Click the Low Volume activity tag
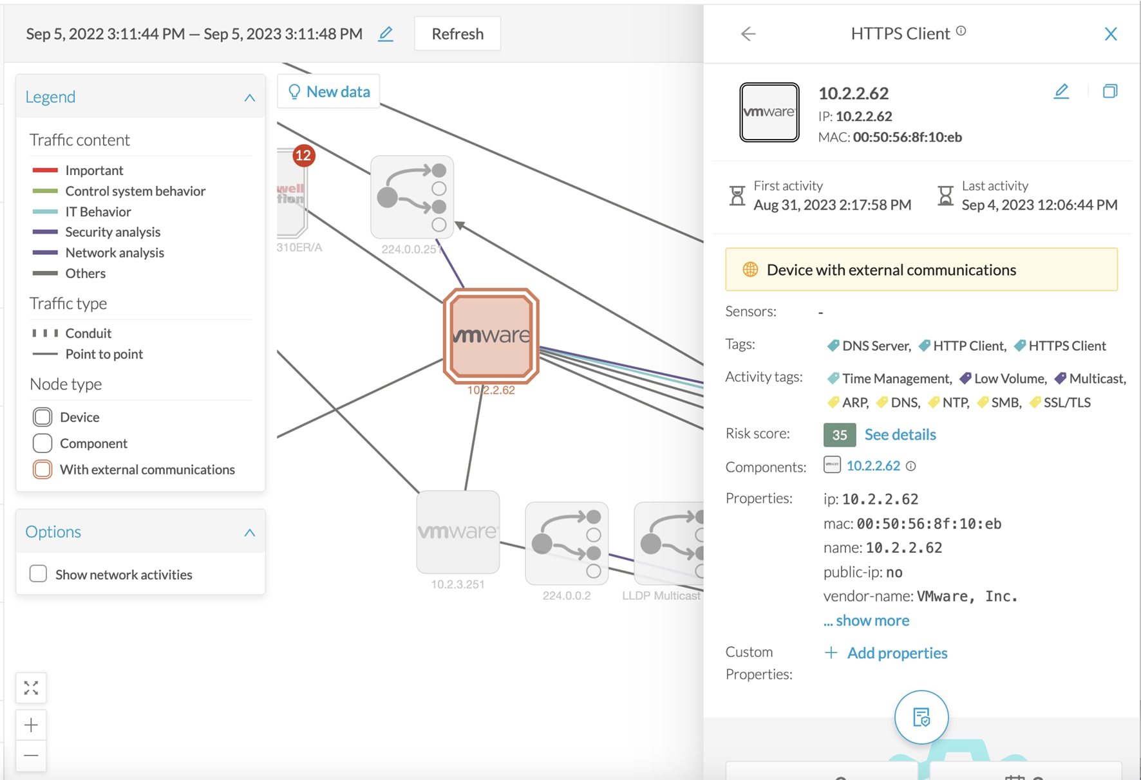The width and height of the screenshot is (1141, 780). pos(1003,378)
